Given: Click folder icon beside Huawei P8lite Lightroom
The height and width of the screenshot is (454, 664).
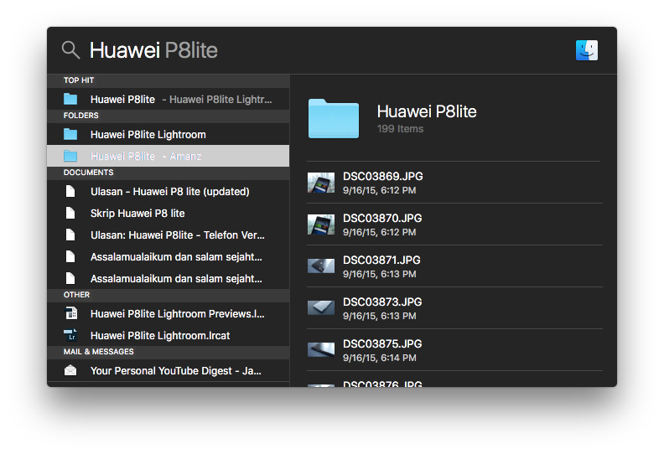Looking at the screenshot, I should [x=70, y=135].
